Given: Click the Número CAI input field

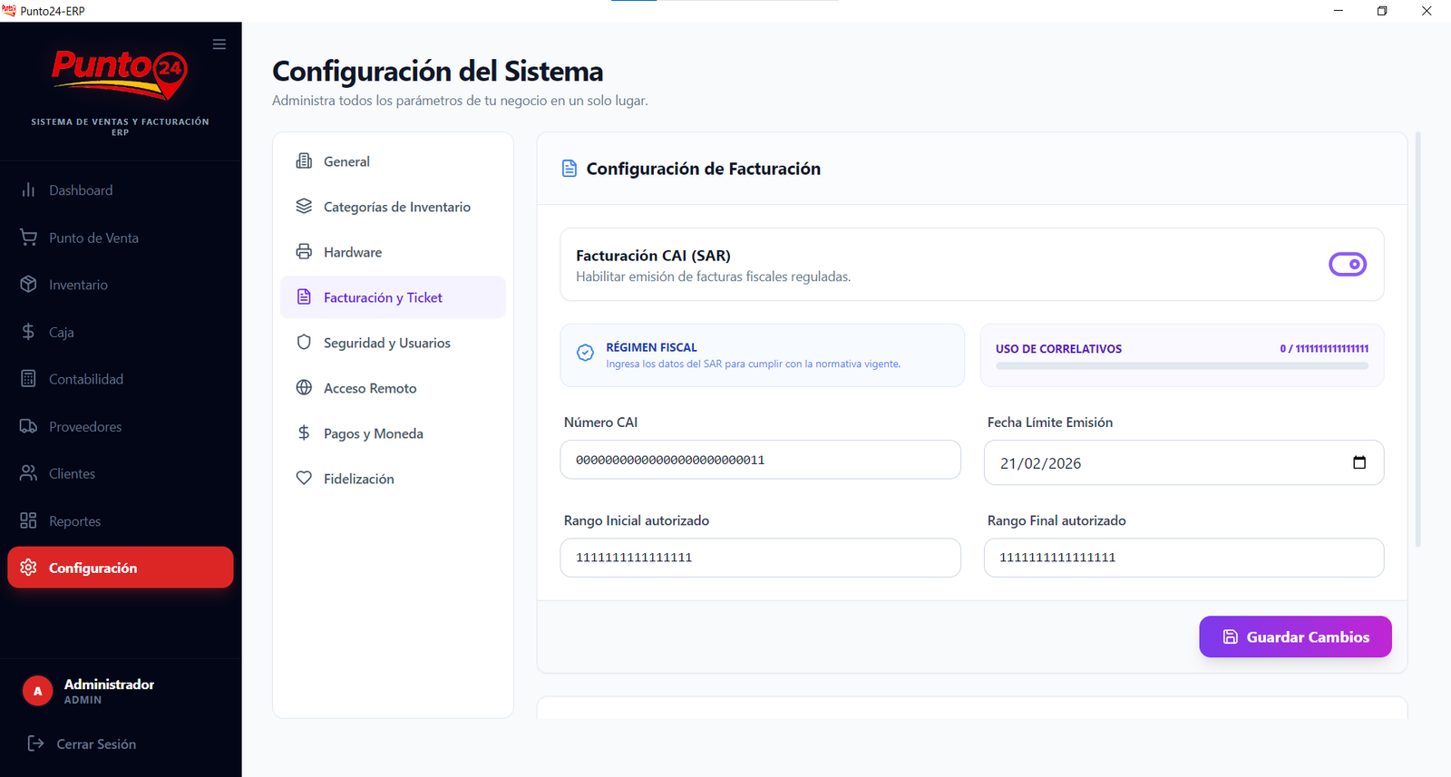Looking at the screenshot, I should click(760, 460).
